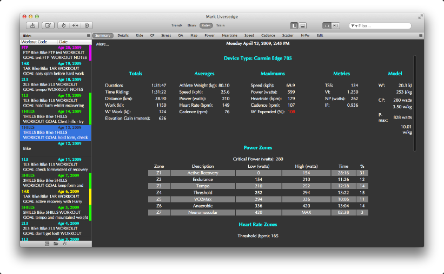Toggle the bottom panel show/hide button
The height and width of the screenshot is (274, 444).
(x=303, y=26)
